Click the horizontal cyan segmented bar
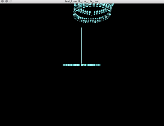Viewport: 164px width, 126px height. 82,65
